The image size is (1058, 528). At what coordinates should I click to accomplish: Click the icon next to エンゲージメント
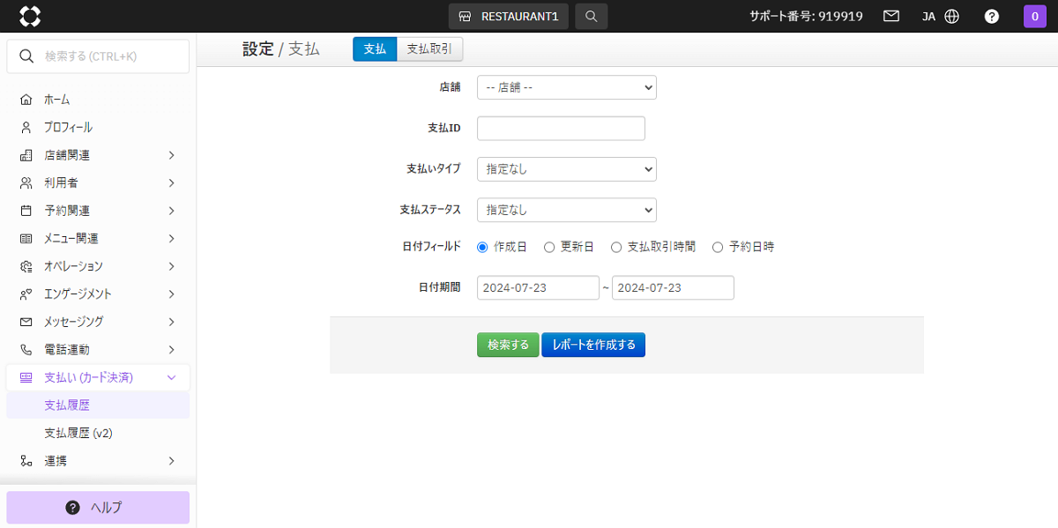(26, 294)
